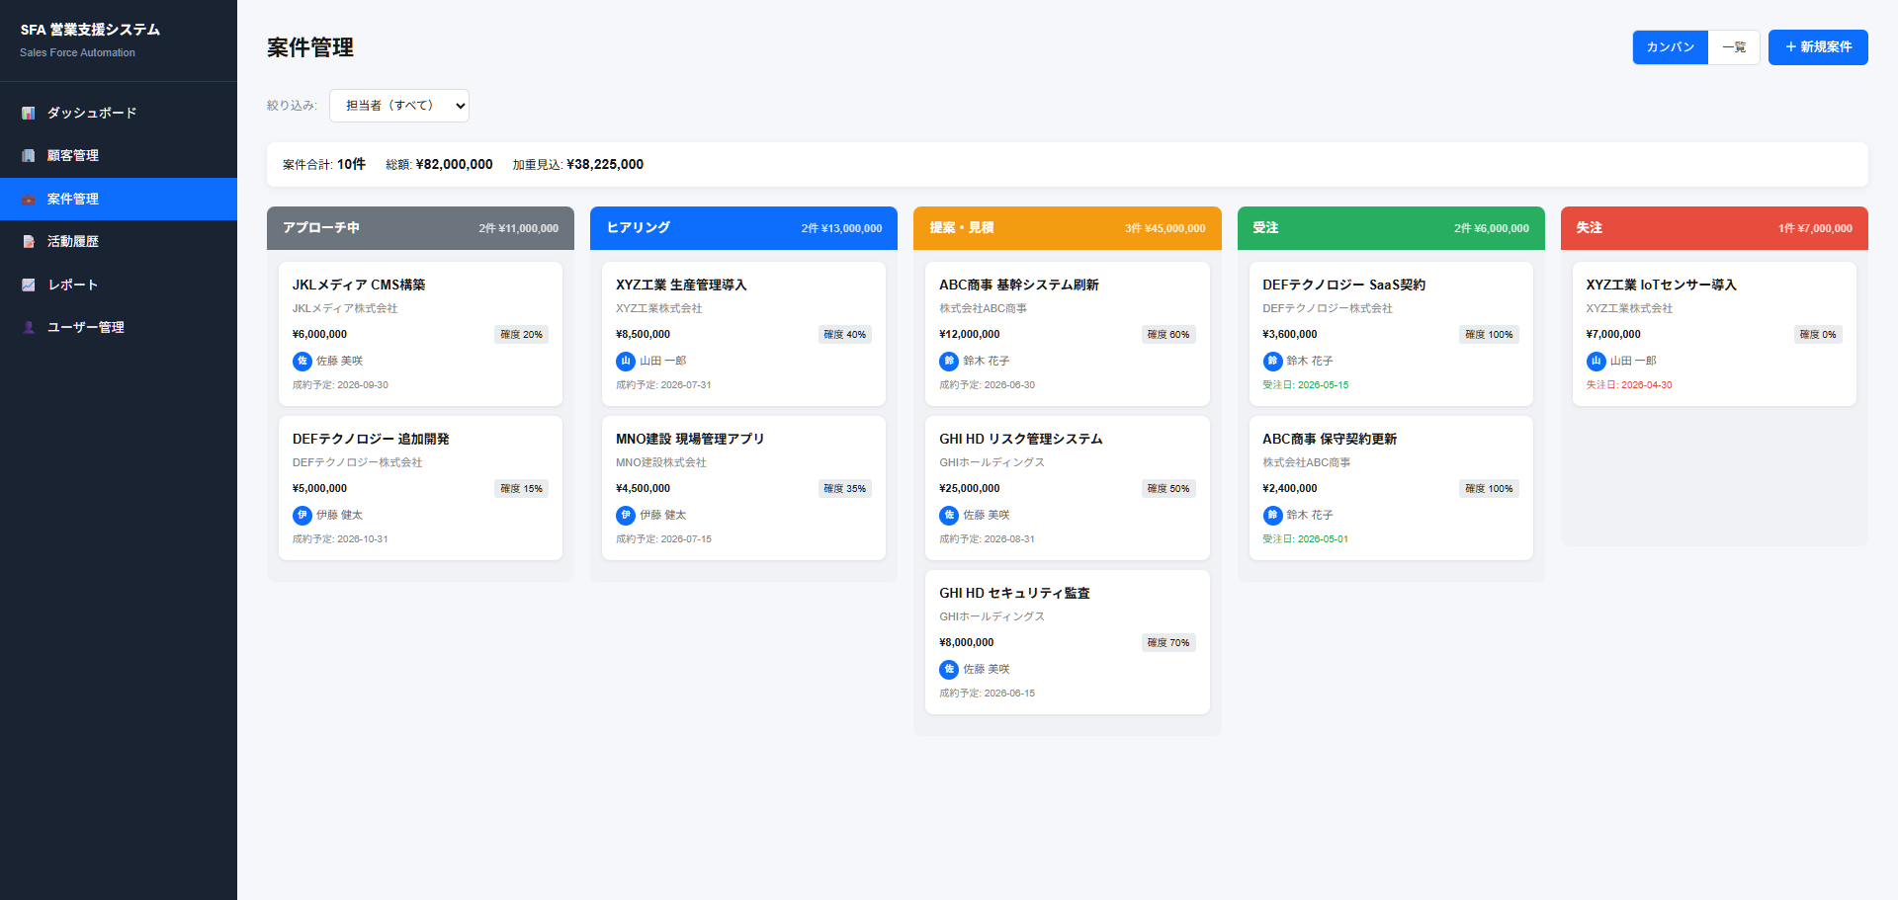Click the ダッシュボード sidebar icon
The width and height of the screenshot is (1898, 900).
(29, 113)
